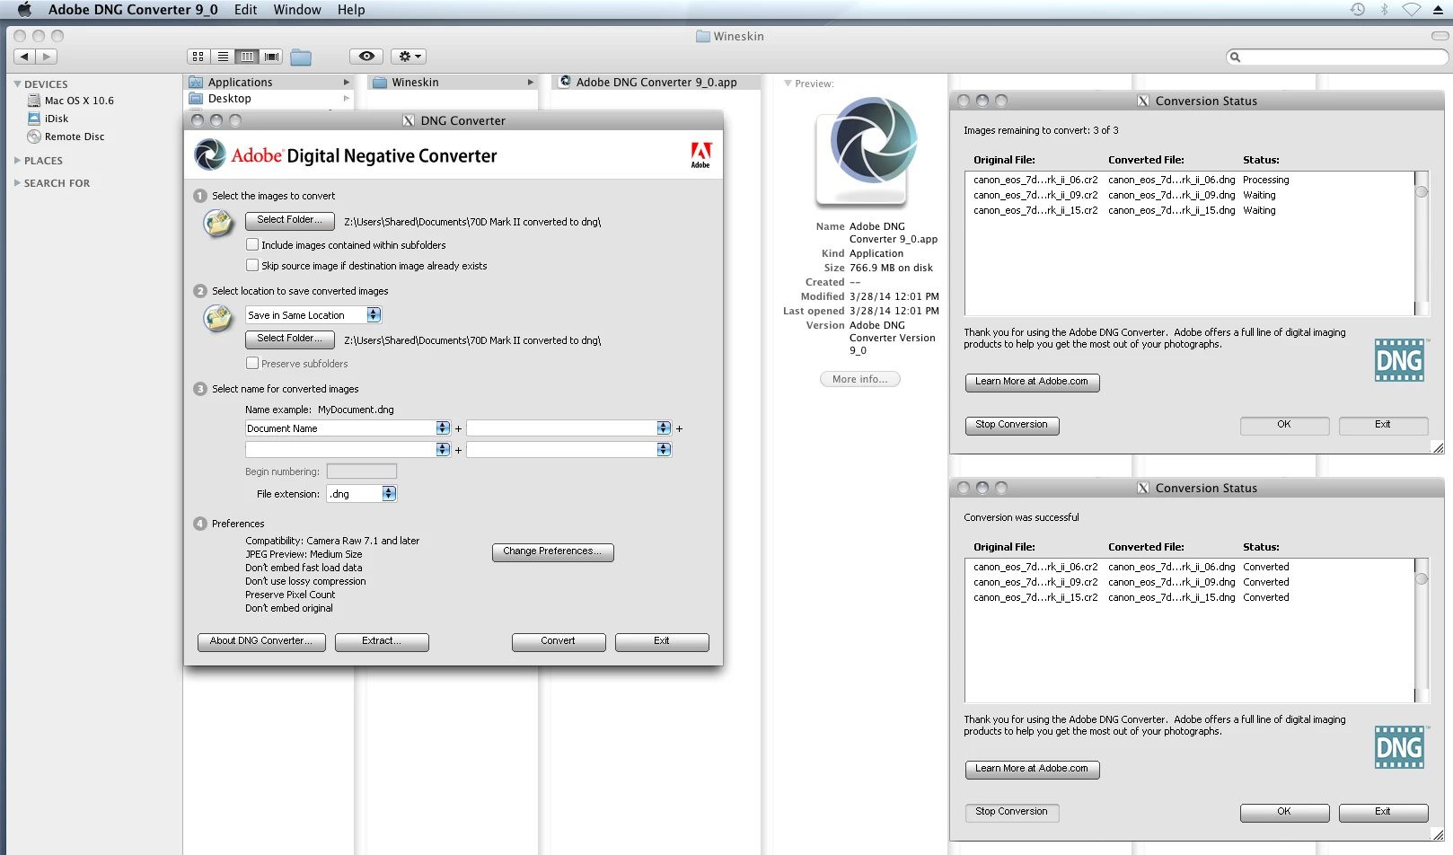Click the destination folder icon in step 2
Screen dimensions: 1453x855
tap(218, 318)
